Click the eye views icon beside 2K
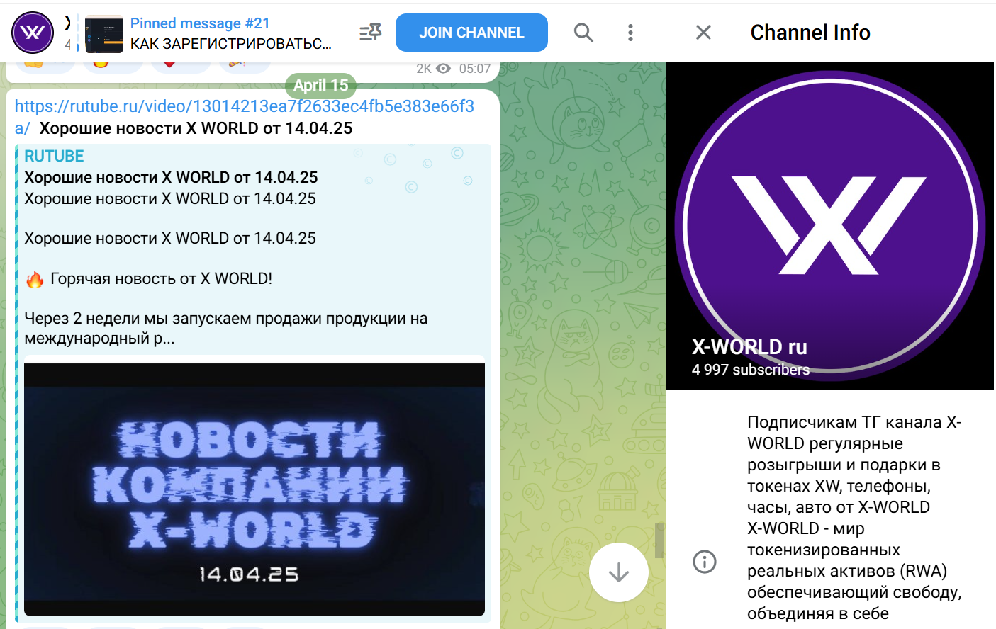Screen dimensions: 996x629 (x=444, y=69)
